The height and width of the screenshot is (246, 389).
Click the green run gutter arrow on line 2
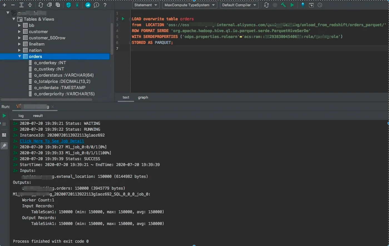pyautogui.click(x=123, y=19)
